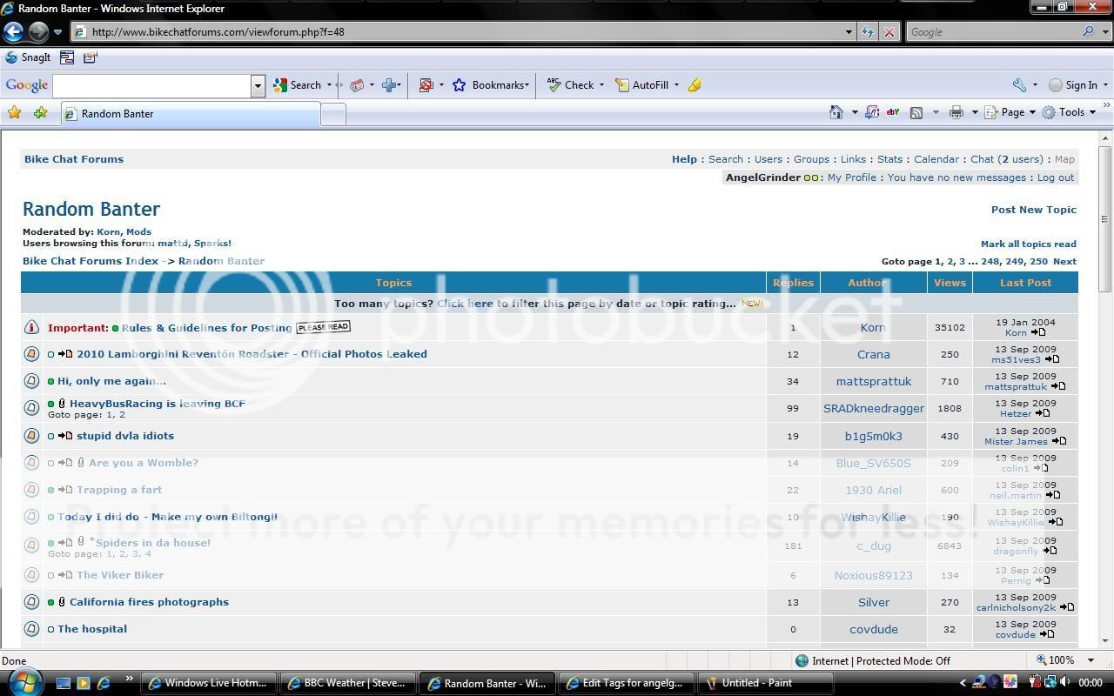
Task: Refresh the page using the address bar icon
Action: (868, 32)
